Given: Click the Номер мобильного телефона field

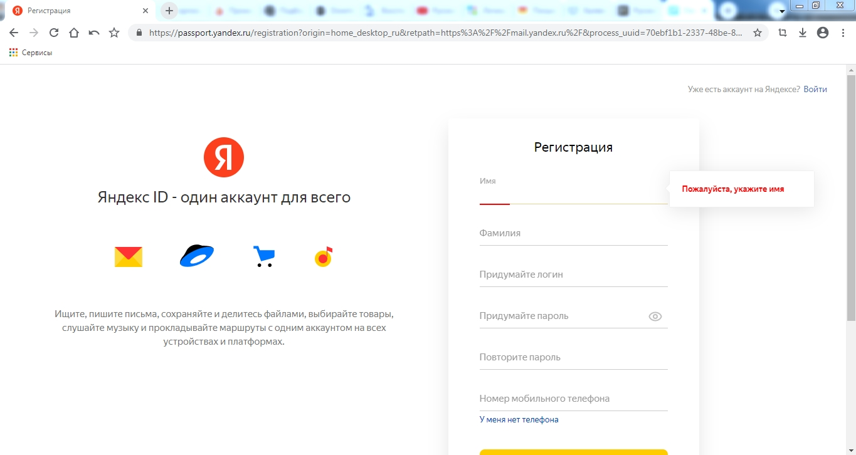Looking at the screenshot, I should [x=574, y=399].
